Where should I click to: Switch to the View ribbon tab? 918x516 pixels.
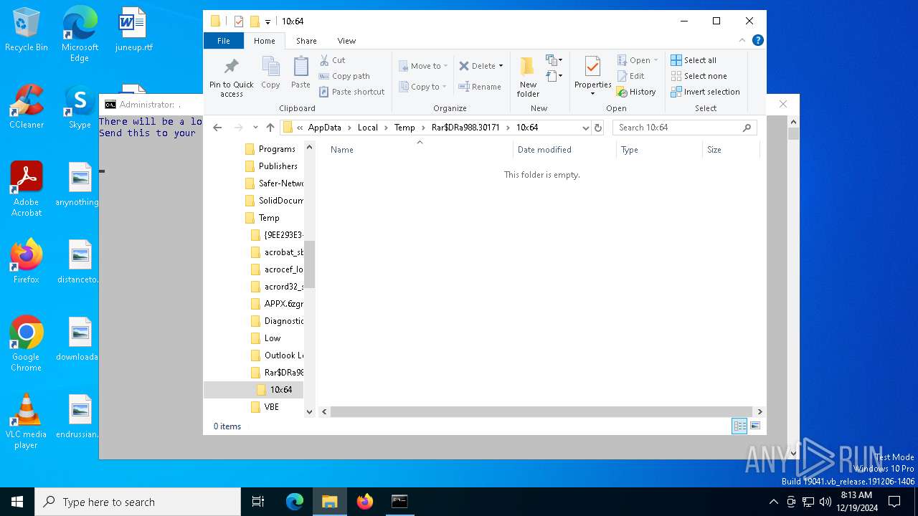(346, 41)
